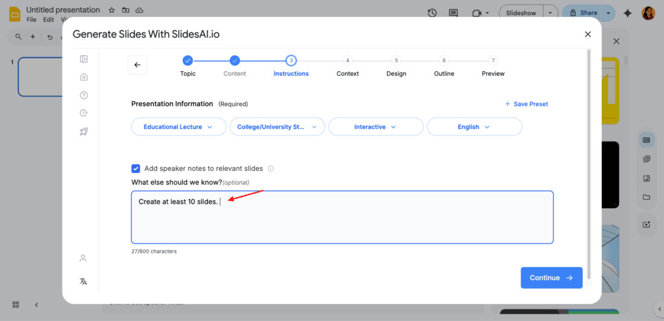Open the comments icon in header

[453, 13]
